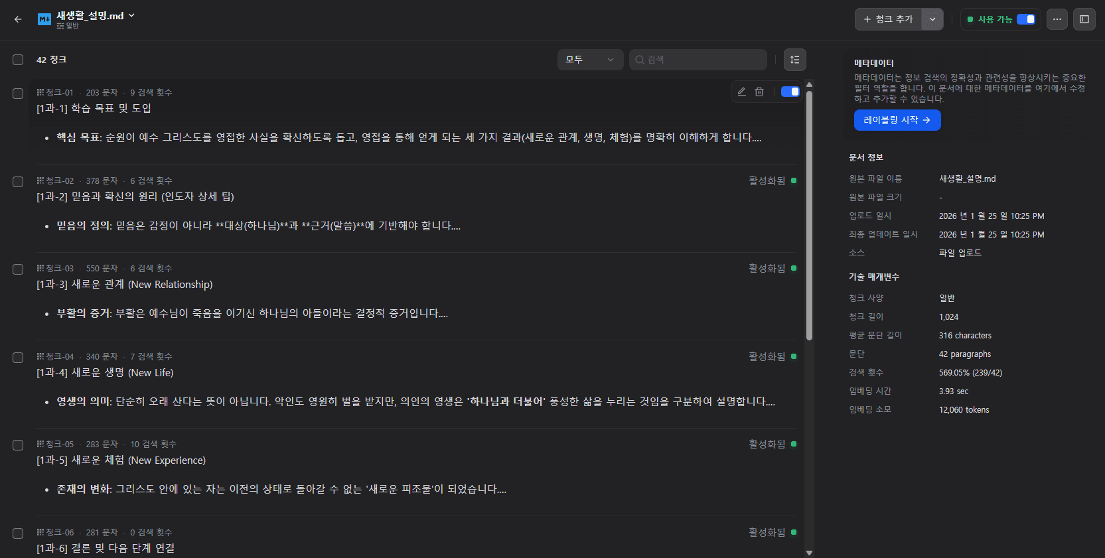This screenshot has height=558, width=1105.
Task: Click the drag handle icon of 청크-01
Action: coord(40,92)
